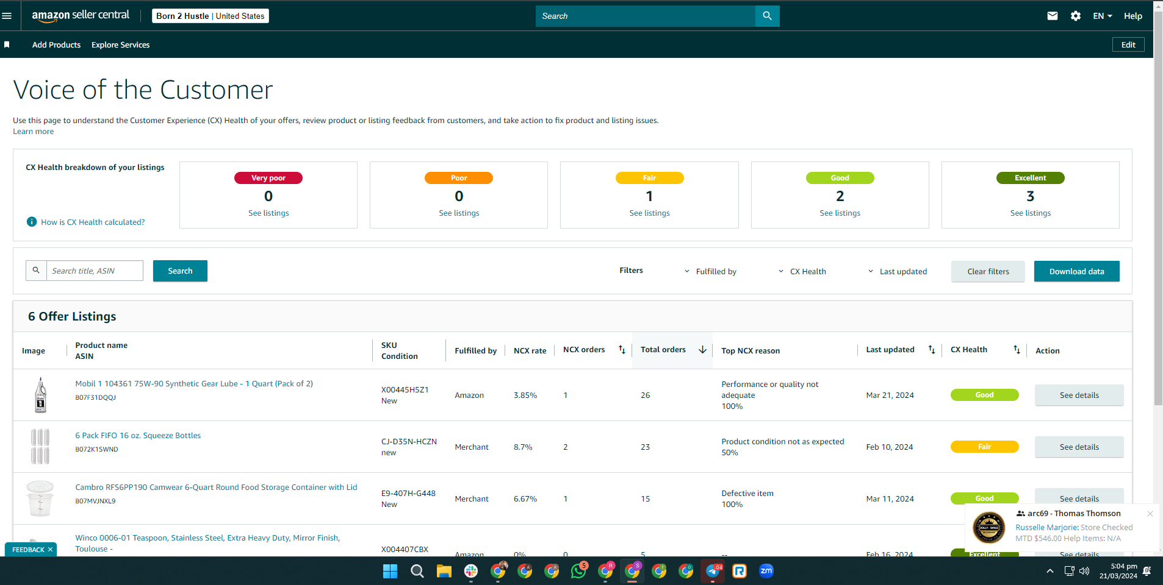Viewport: 1163px width, 585px height.
Task: Open the Learn more link
Action: point(34,131)
